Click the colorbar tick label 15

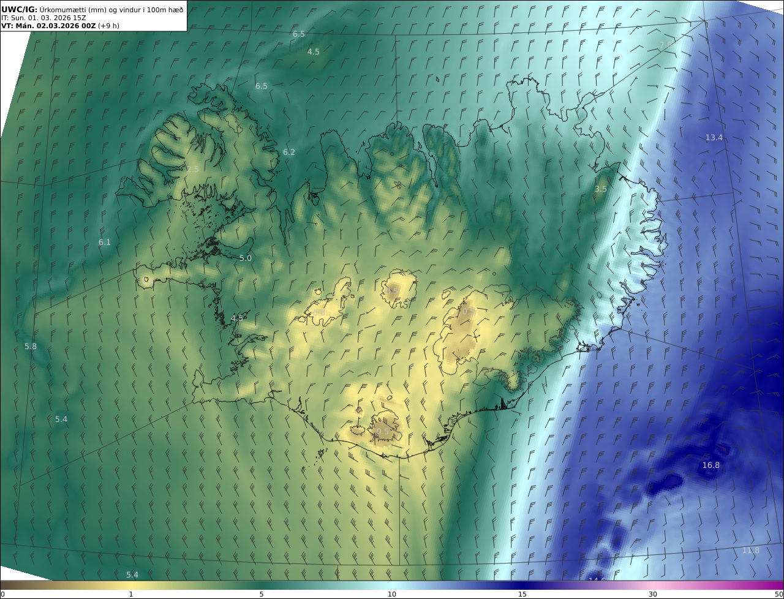point(522,594)
